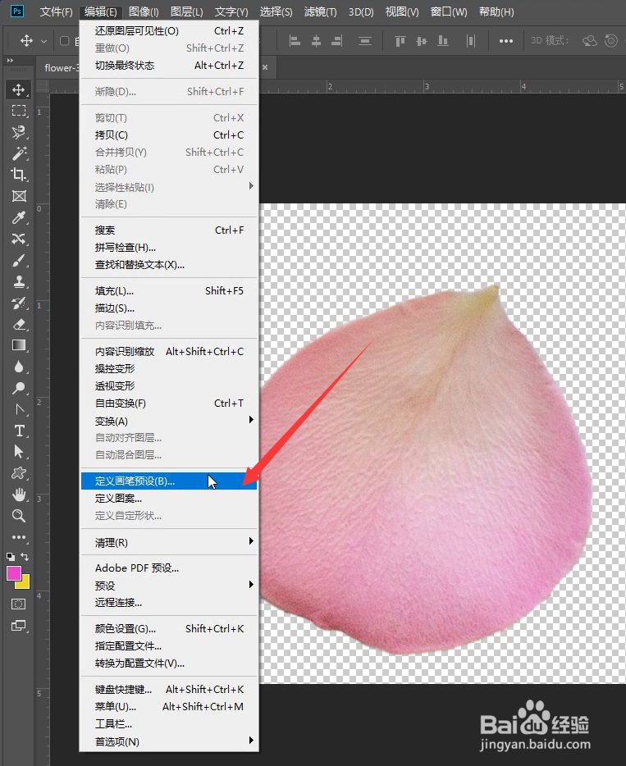
Task: Expand the 首选项(N) submenu
Action: [169, 741]
